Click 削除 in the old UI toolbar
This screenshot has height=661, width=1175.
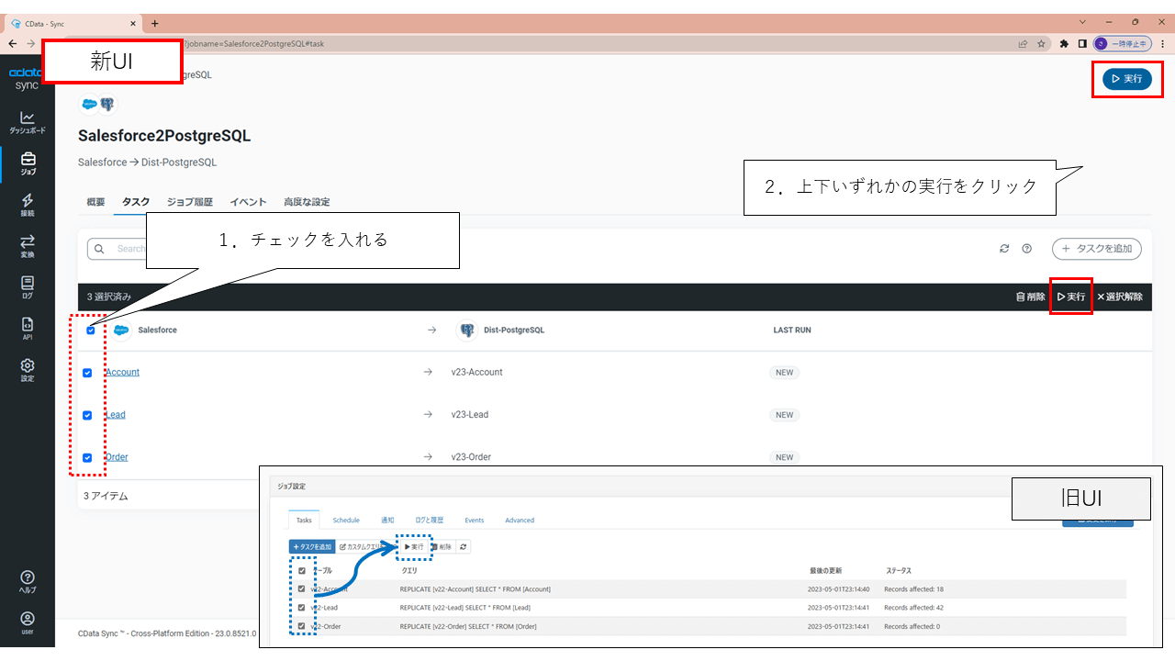442,547
